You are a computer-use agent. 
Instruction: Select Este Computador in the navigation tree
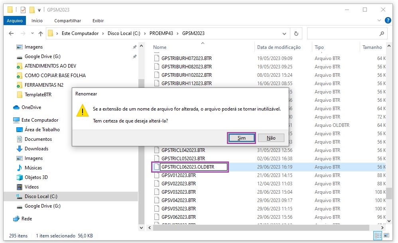40,120
